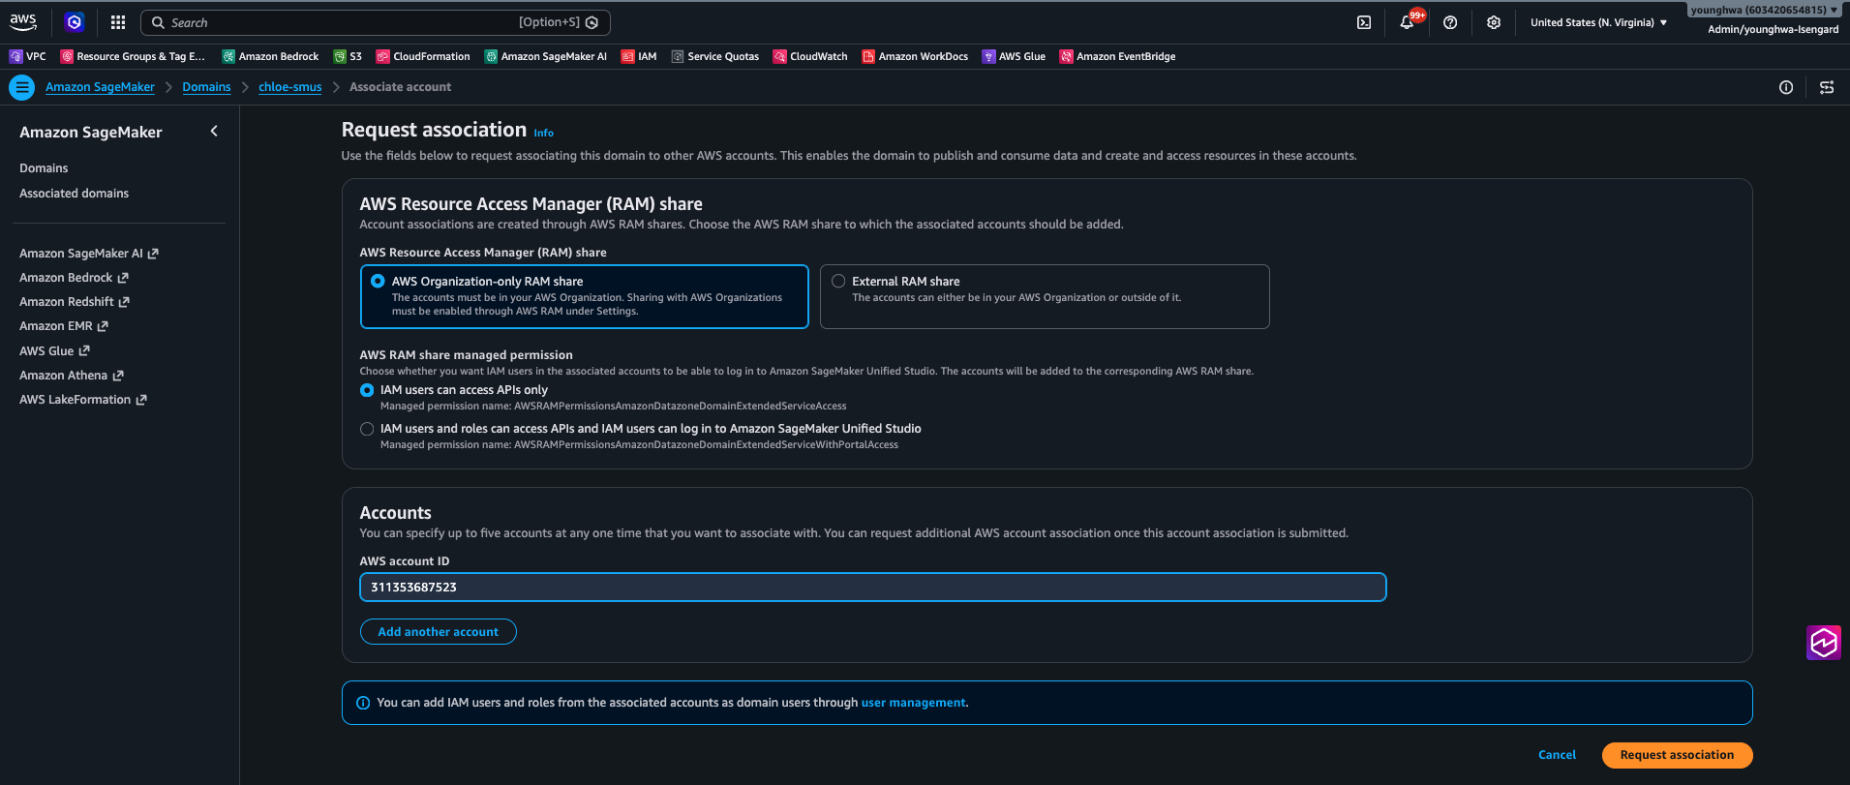Open AWS Glue sidebar link
1850x785 pixels.
coord(54,351)
